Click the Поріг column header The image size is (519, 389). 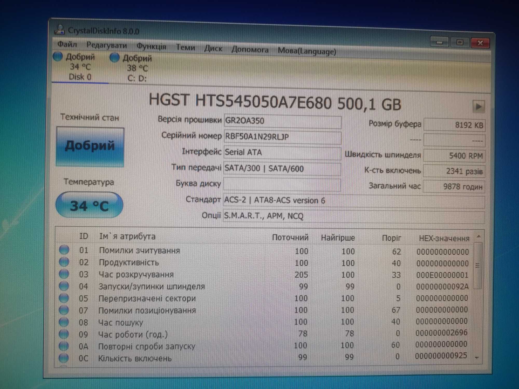point(391,238)
